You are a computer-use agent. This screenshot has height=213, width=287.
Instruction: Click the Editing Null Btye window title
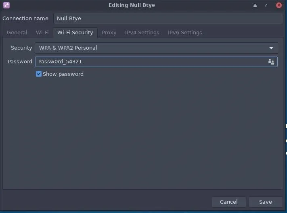[x=132, y=5]
